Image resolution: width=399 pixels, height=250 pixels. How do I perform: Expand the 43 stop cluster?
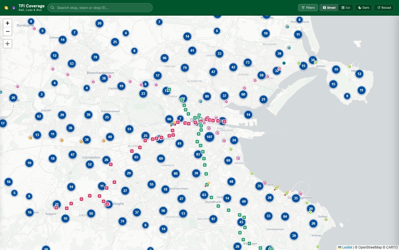click(241, 222)
